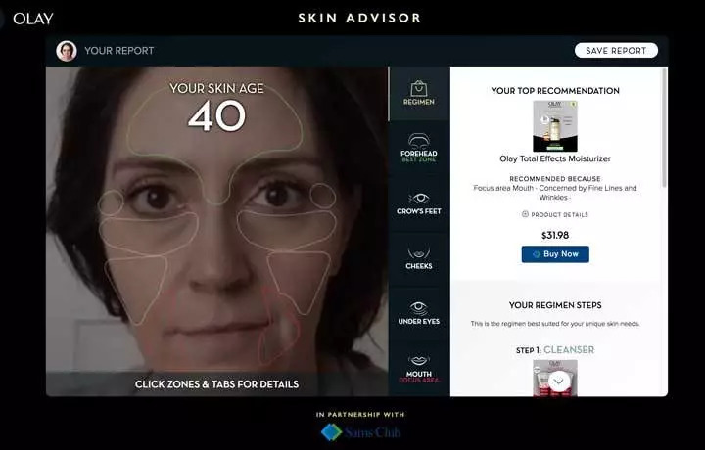Select the Mouth focus area tab
The image size is (705, 450).
point(419,369)
